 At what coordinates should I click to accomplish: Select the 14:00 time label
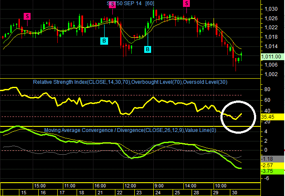pos(190,186)
